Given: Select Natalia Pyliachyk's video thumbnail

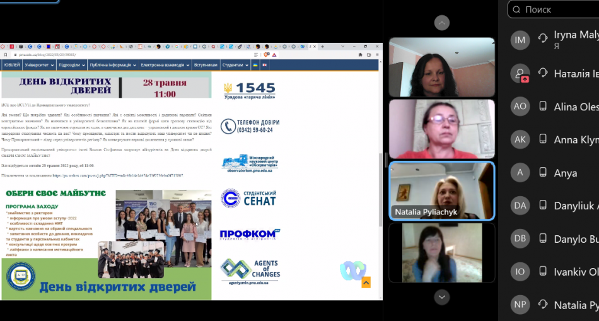Looking at the screenshot, I should coord(441,190).
